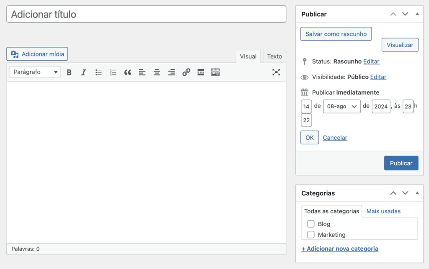This screenshot has width=429, height=269.
Task: Enter distraction-free fullscreen mode
Action: (276, 72)
